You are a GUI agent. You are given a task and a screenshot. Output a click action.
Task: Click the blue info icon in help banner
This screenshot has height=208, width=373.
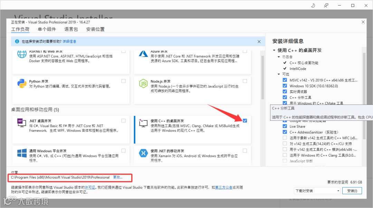click(17, 41)
